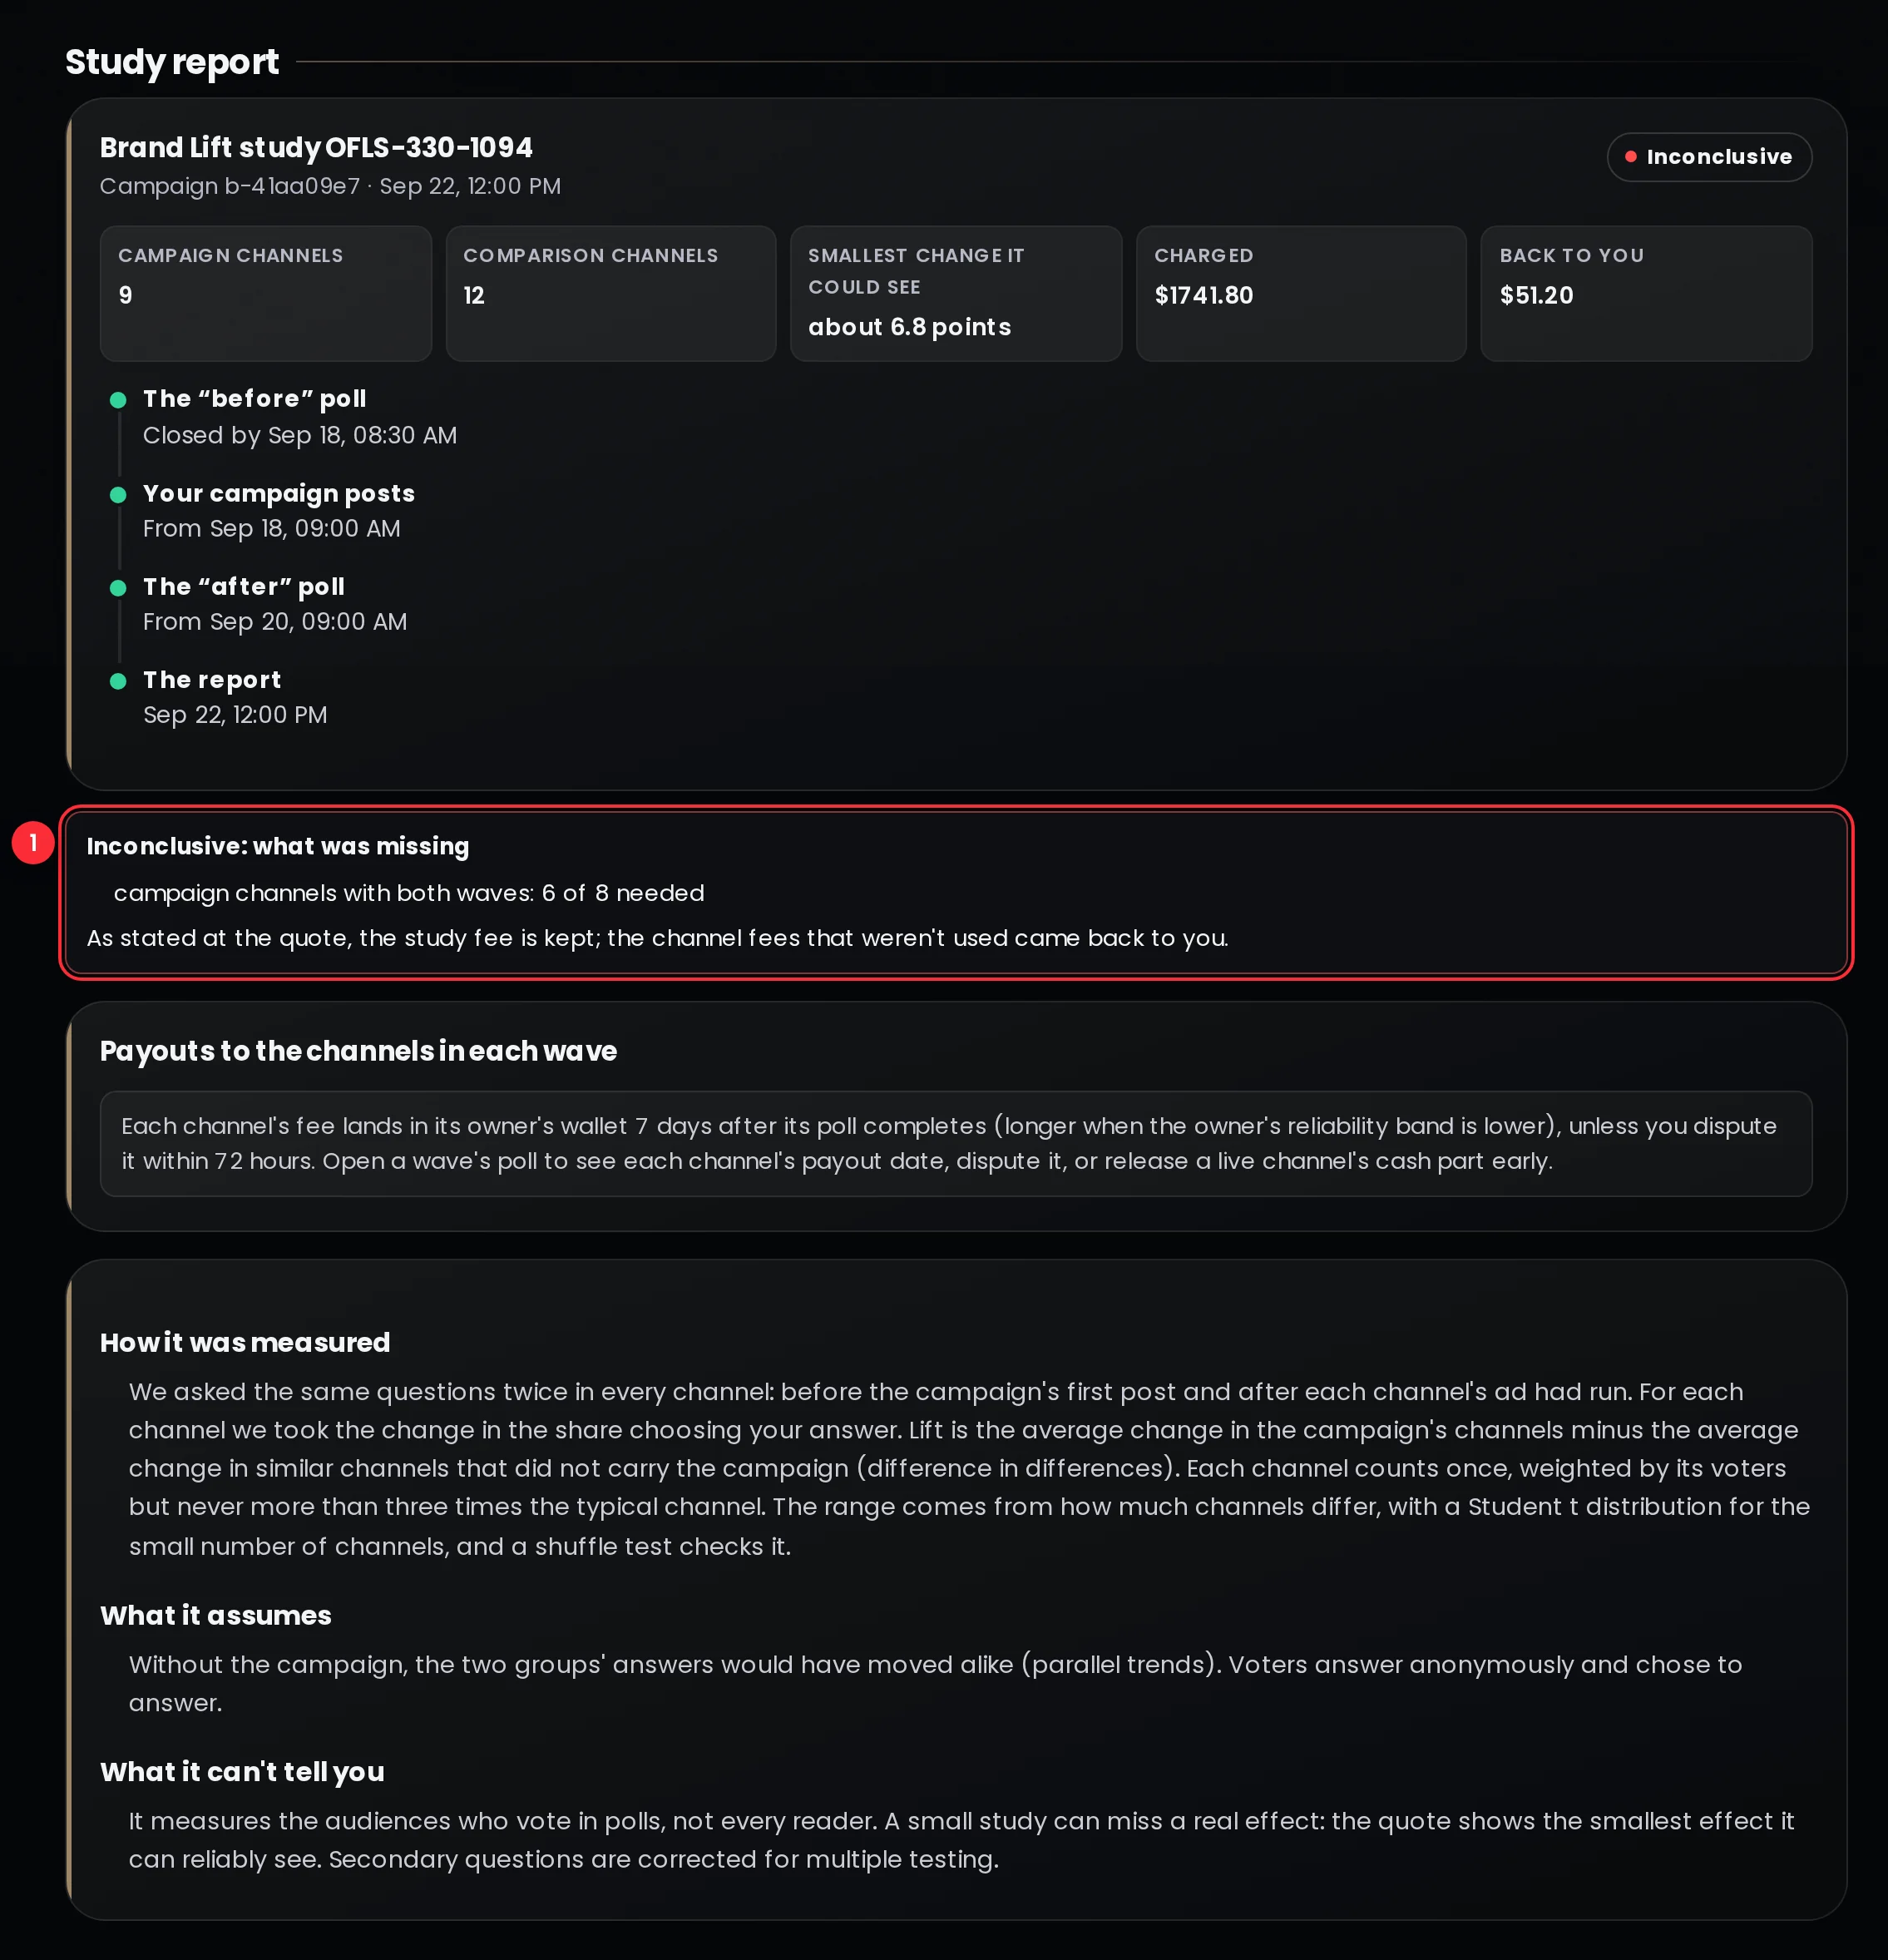
Task: Select the Back to you $51.20 card
Action: point(1646,293)
